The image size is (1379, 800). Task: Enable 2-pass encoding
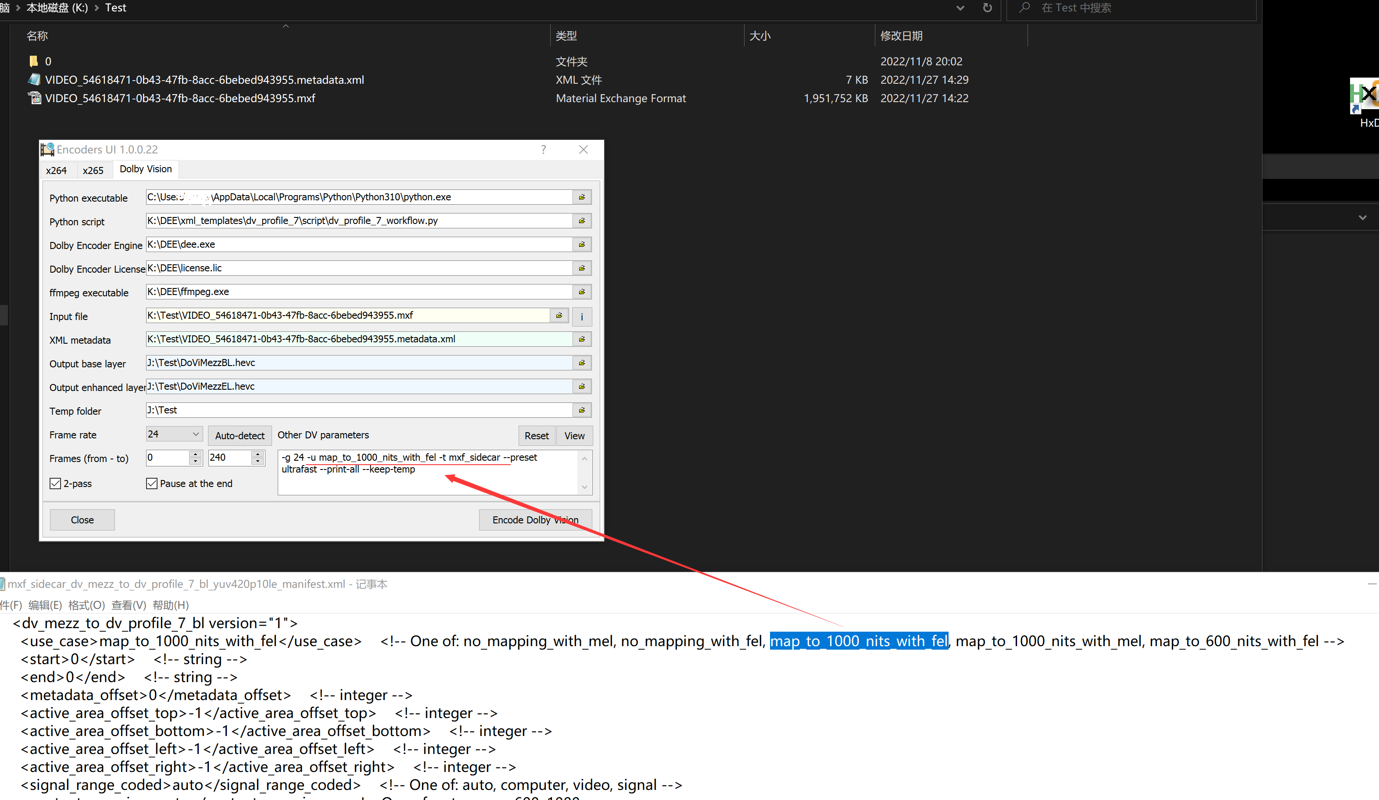[x=55, y=484]
